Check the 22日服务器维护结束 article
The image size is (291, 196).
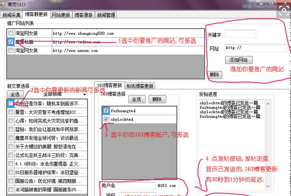click(11, 172)
